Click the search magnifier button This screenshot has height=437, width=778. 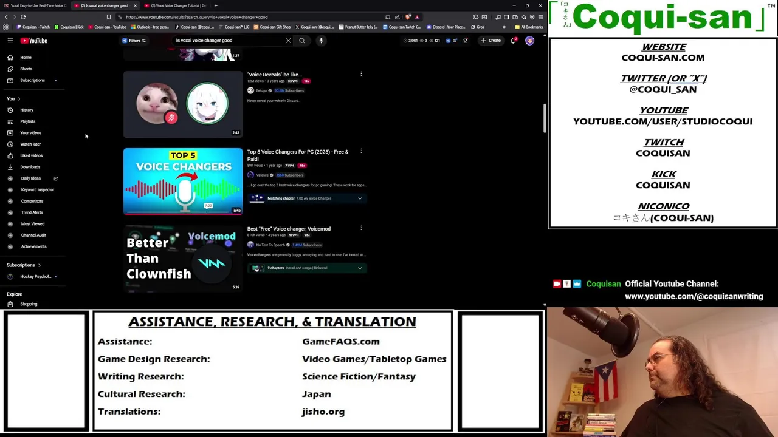(301, 41)
